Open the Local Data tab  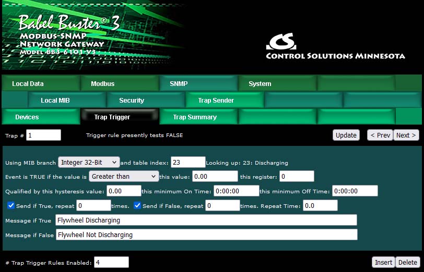tap(28, 83)
